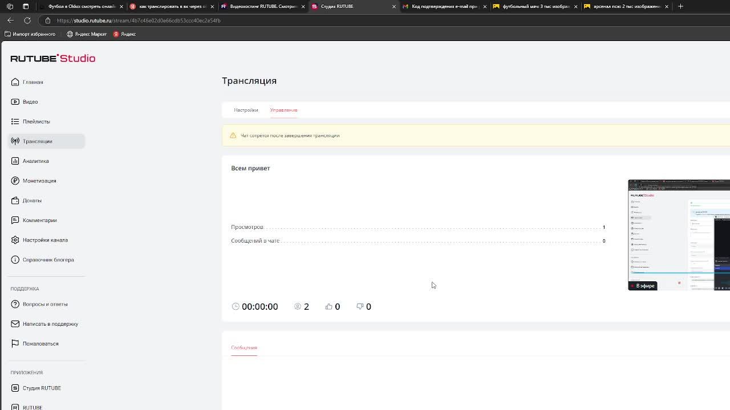Click the 00:00:00 stream duration

259,306
